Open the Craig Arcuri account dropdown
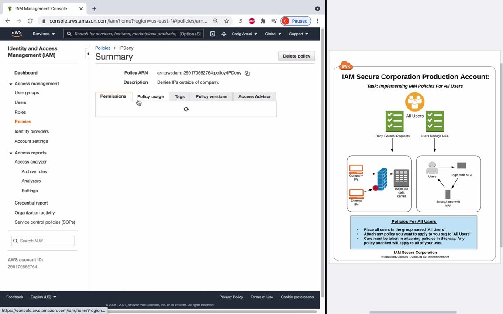Image resolution: width=503 pixels, height=314 pixels. 245,34
